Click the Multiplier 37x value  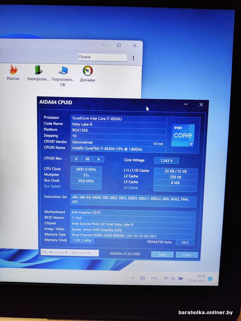click(86, 175)
